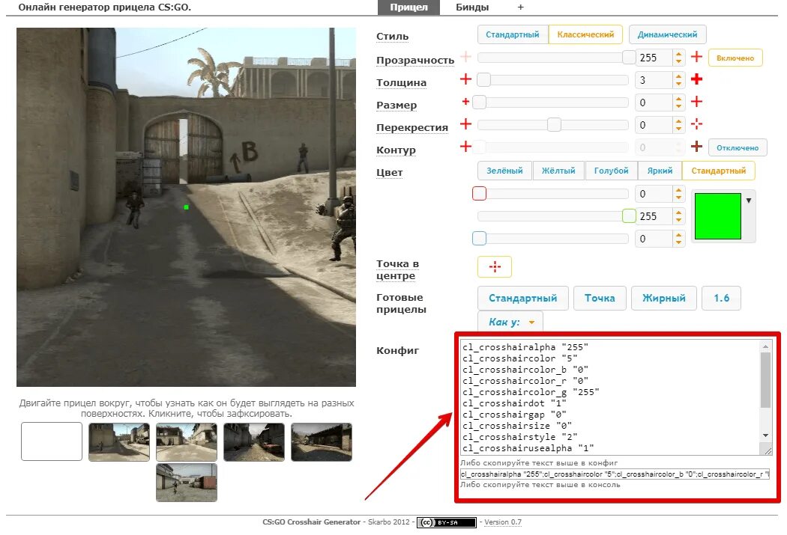
Task: Click the config textarea scroll-down arrow
Action: click(765, 435)
